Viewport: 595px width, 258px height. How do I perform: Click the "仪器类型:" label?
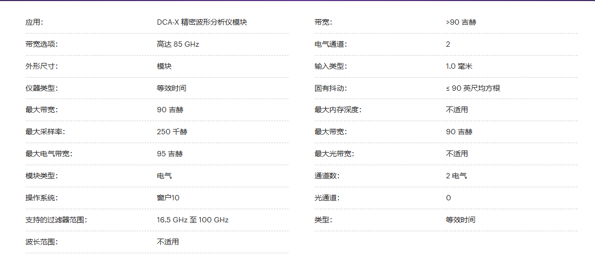42,88
